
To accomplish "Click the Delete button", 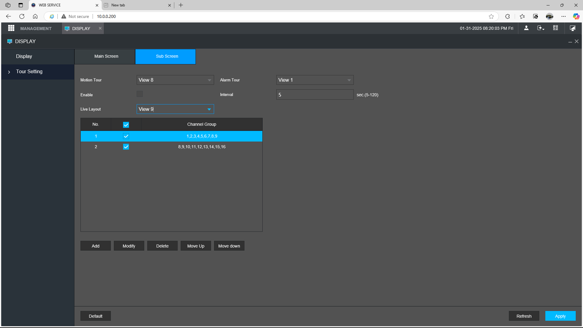I will click(162, 246).
